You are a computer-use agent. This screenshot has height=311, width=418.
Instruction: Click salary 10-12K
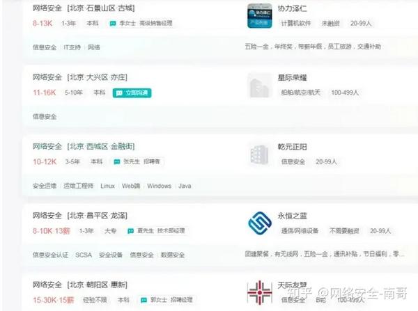click(45, 161)
